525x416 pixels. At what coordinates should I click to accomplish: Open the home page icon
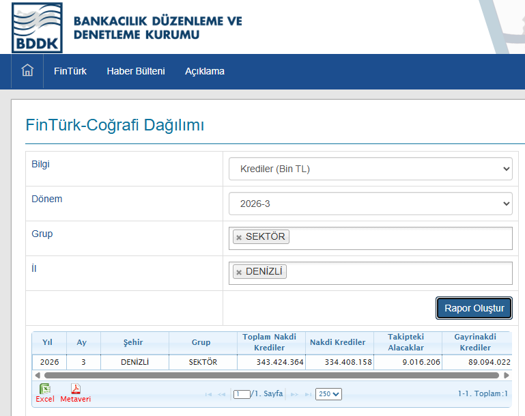coord(27,71)
